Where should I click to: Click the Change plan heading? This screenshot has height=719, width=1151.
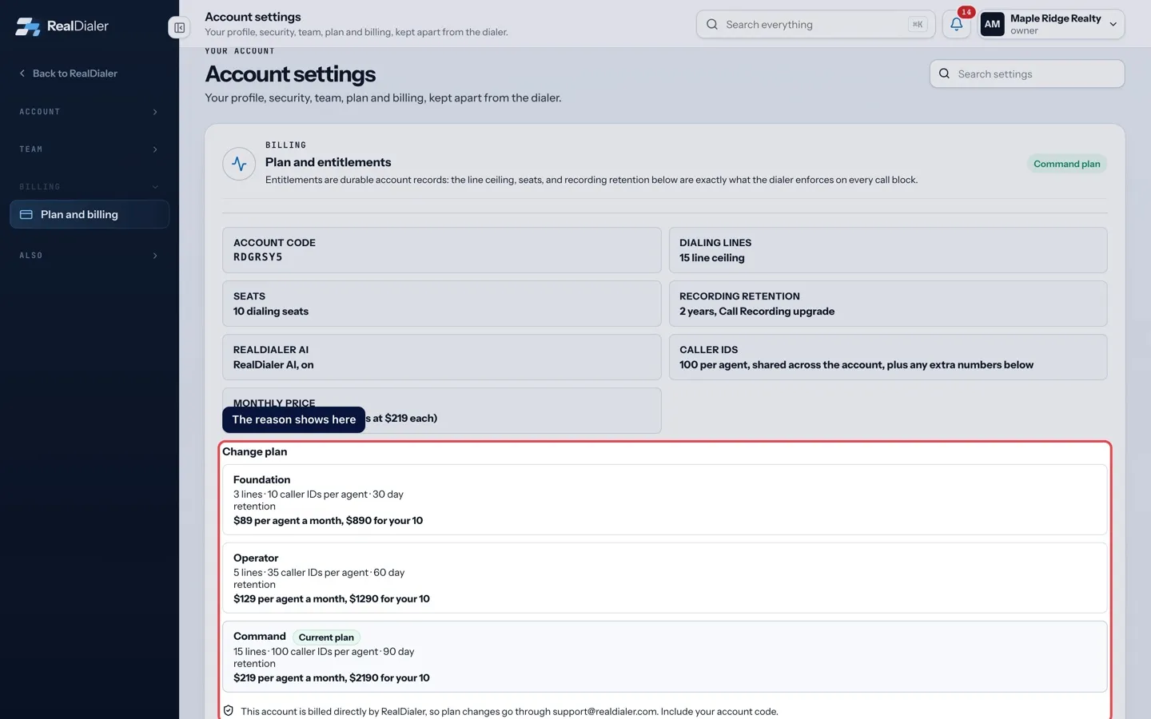click(x=255, y=451)
